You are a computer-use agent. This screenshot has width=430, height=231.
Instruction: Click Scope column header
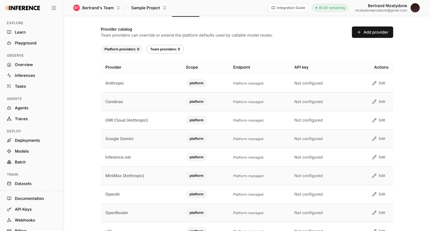[192, 67]
